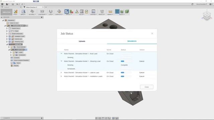
Task: Click the blue Select tool icon
Action: click(x=117, y=11)
